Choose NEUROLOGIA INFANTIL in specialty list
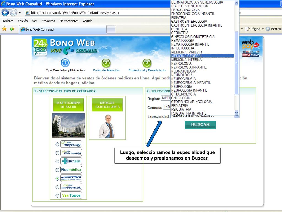 pos(202,90)
